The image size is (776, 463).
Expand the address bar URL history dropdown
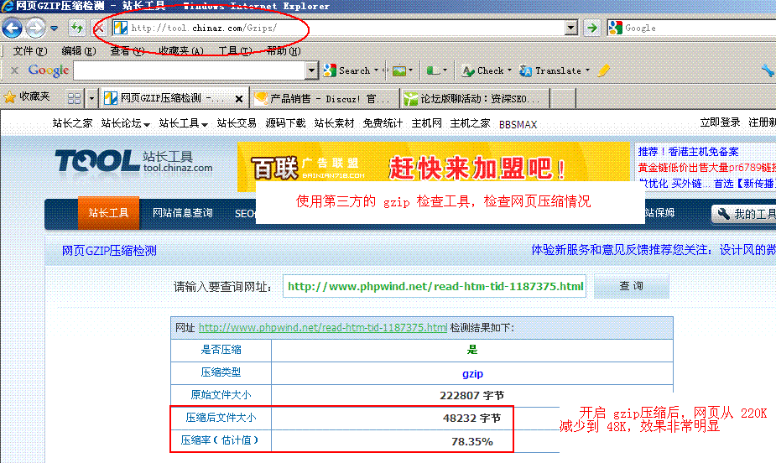tap(571, 28)
